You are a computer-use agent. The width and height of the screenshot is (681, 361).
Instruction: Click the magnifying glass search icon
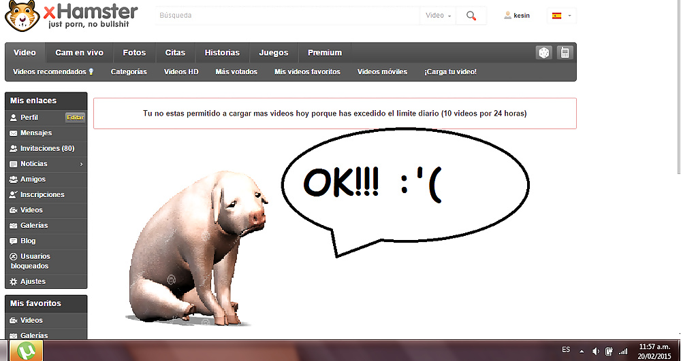[x=471, y=16]
